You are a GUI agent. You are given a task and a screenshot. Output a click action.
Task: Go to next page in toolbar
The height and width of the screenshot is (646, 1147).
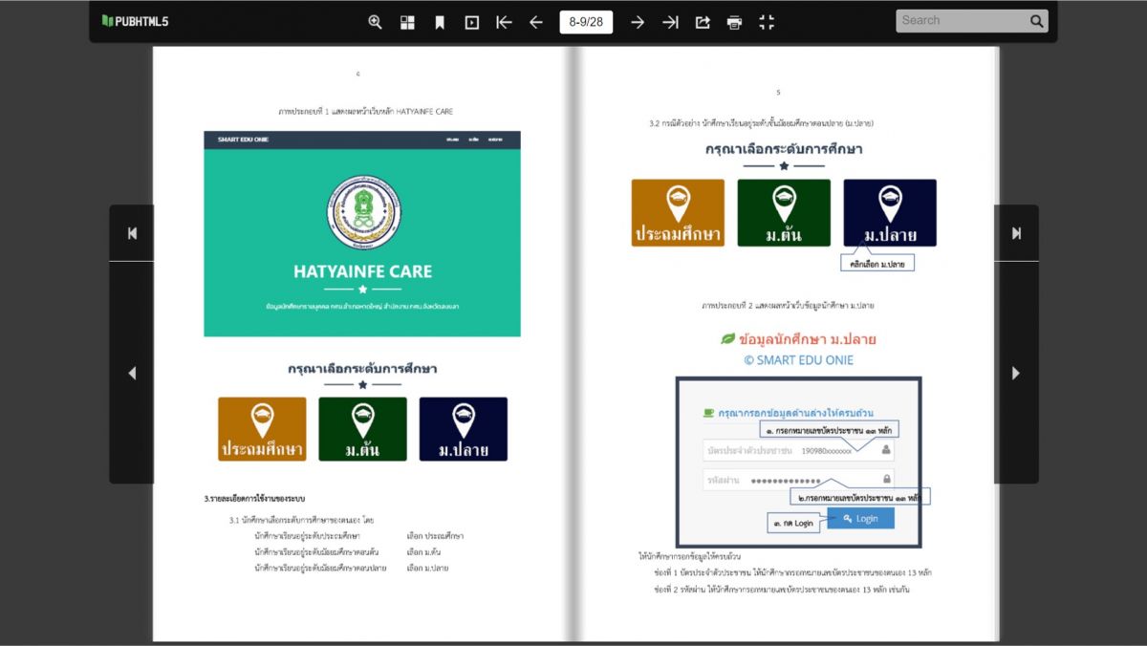(638, 22)
